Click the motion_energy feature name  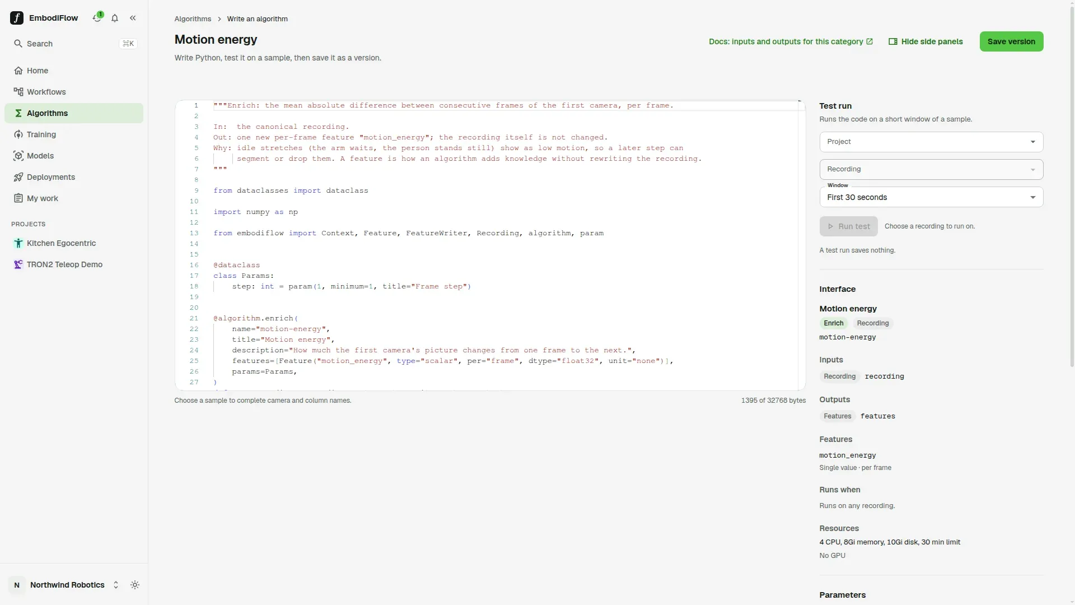click(847, 455)
